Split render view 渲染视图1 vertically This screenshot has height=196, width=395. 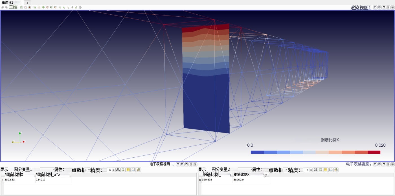click(x=379, y=7)
